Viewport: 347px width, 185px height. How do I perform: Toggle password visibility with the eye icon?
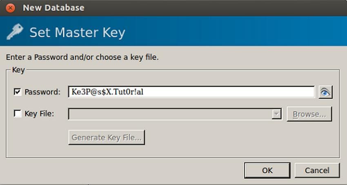tap(325, 92)
